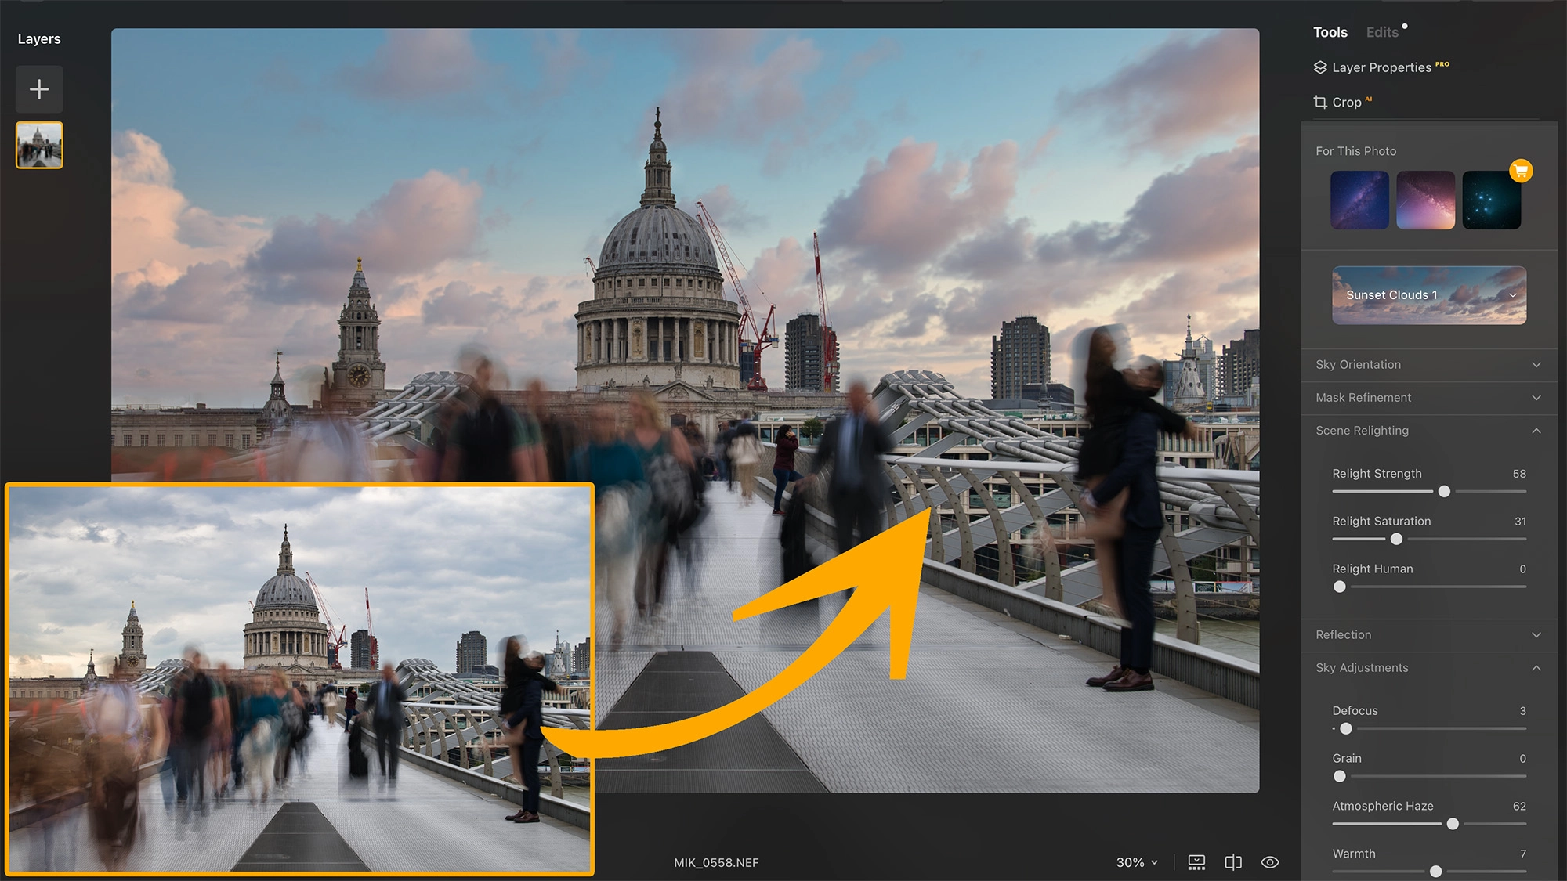The width and height of the screenshot is (1567, 881).
Task: Open the Sunset Clouds 1 sky dropdown
Action: coord(1429,295)
